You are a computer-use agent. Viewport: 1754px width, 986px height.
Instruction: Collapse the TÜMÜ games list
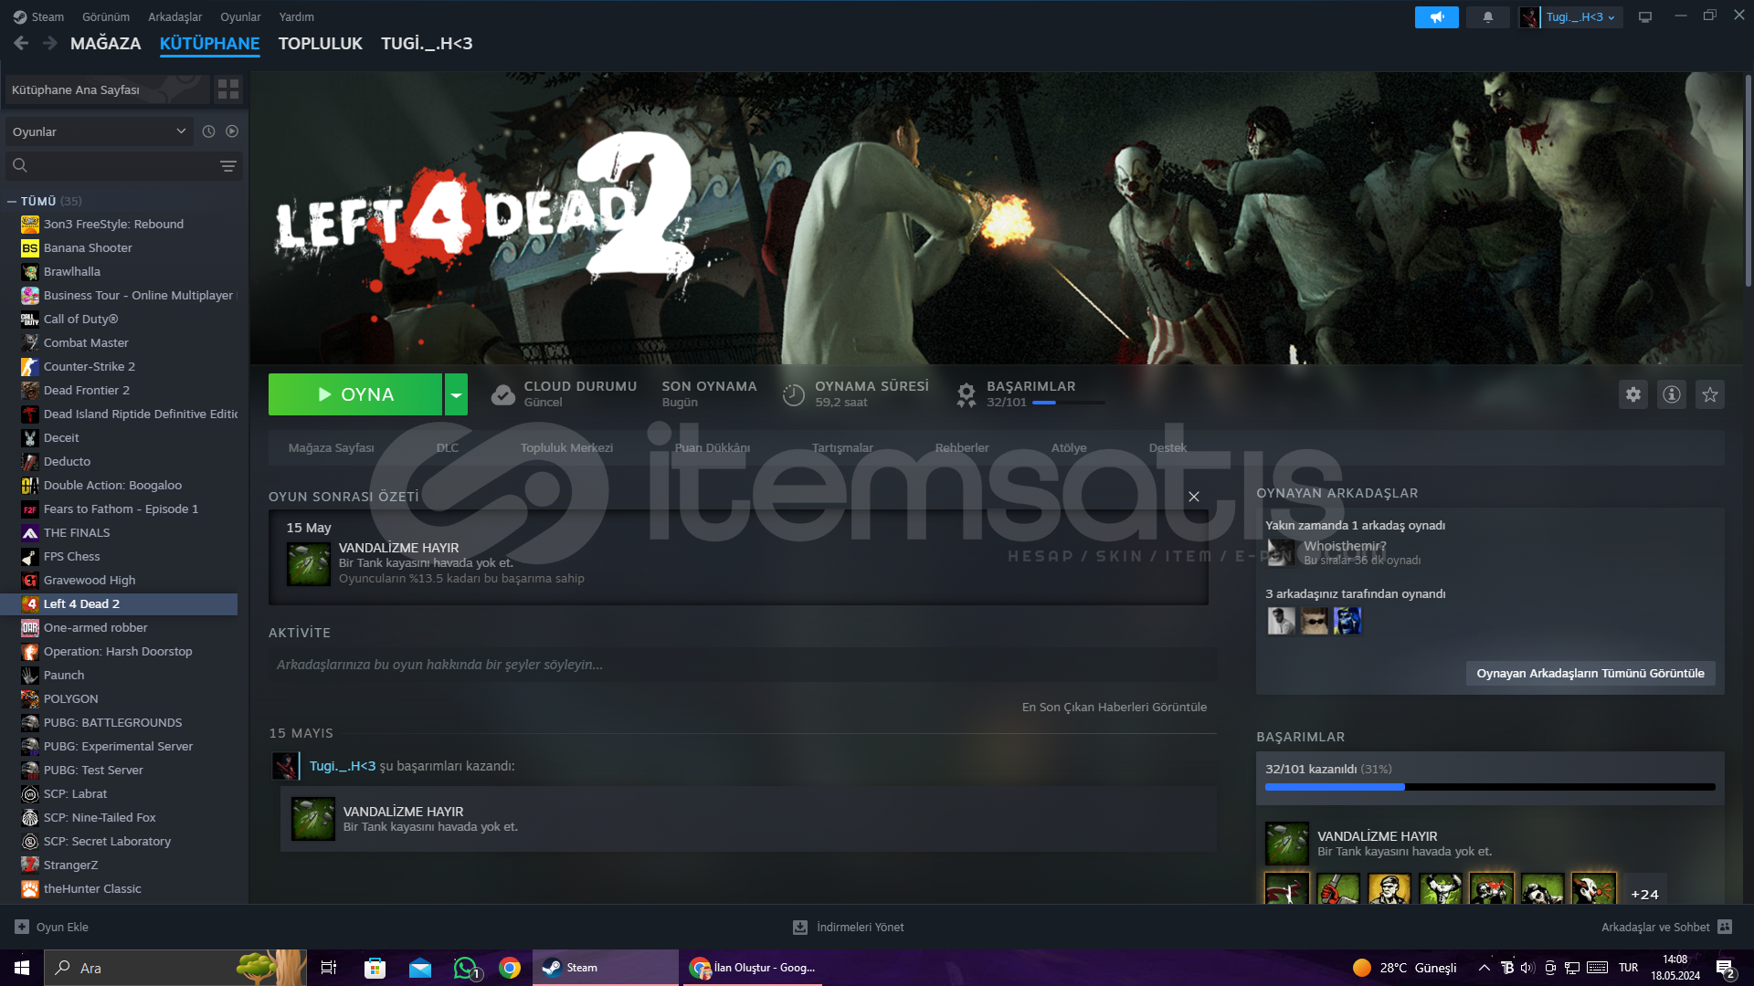pyautogui.click(x=11, y=201)
